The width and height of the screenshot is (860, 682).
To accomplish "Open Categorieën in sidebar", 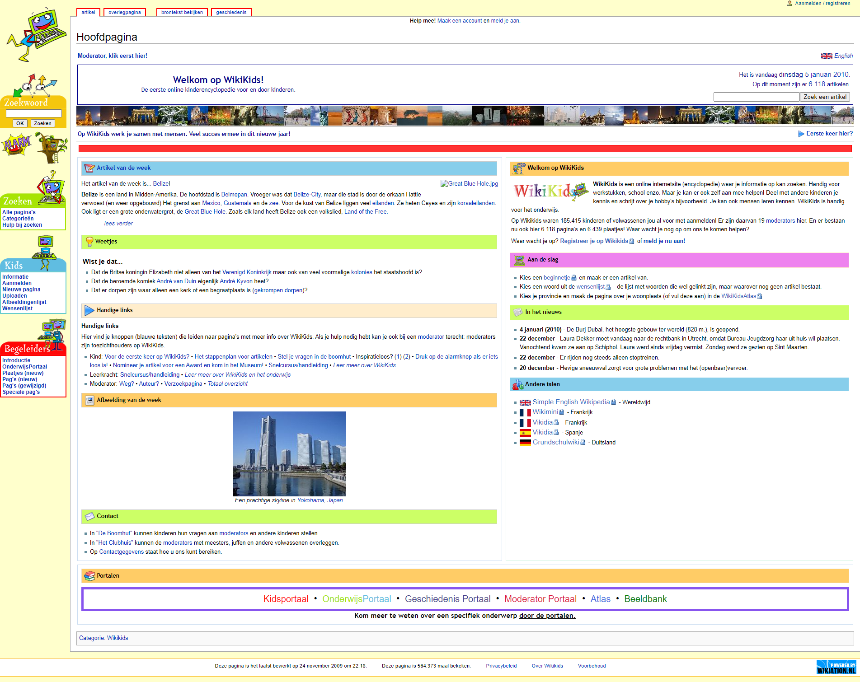I will 18,219.
